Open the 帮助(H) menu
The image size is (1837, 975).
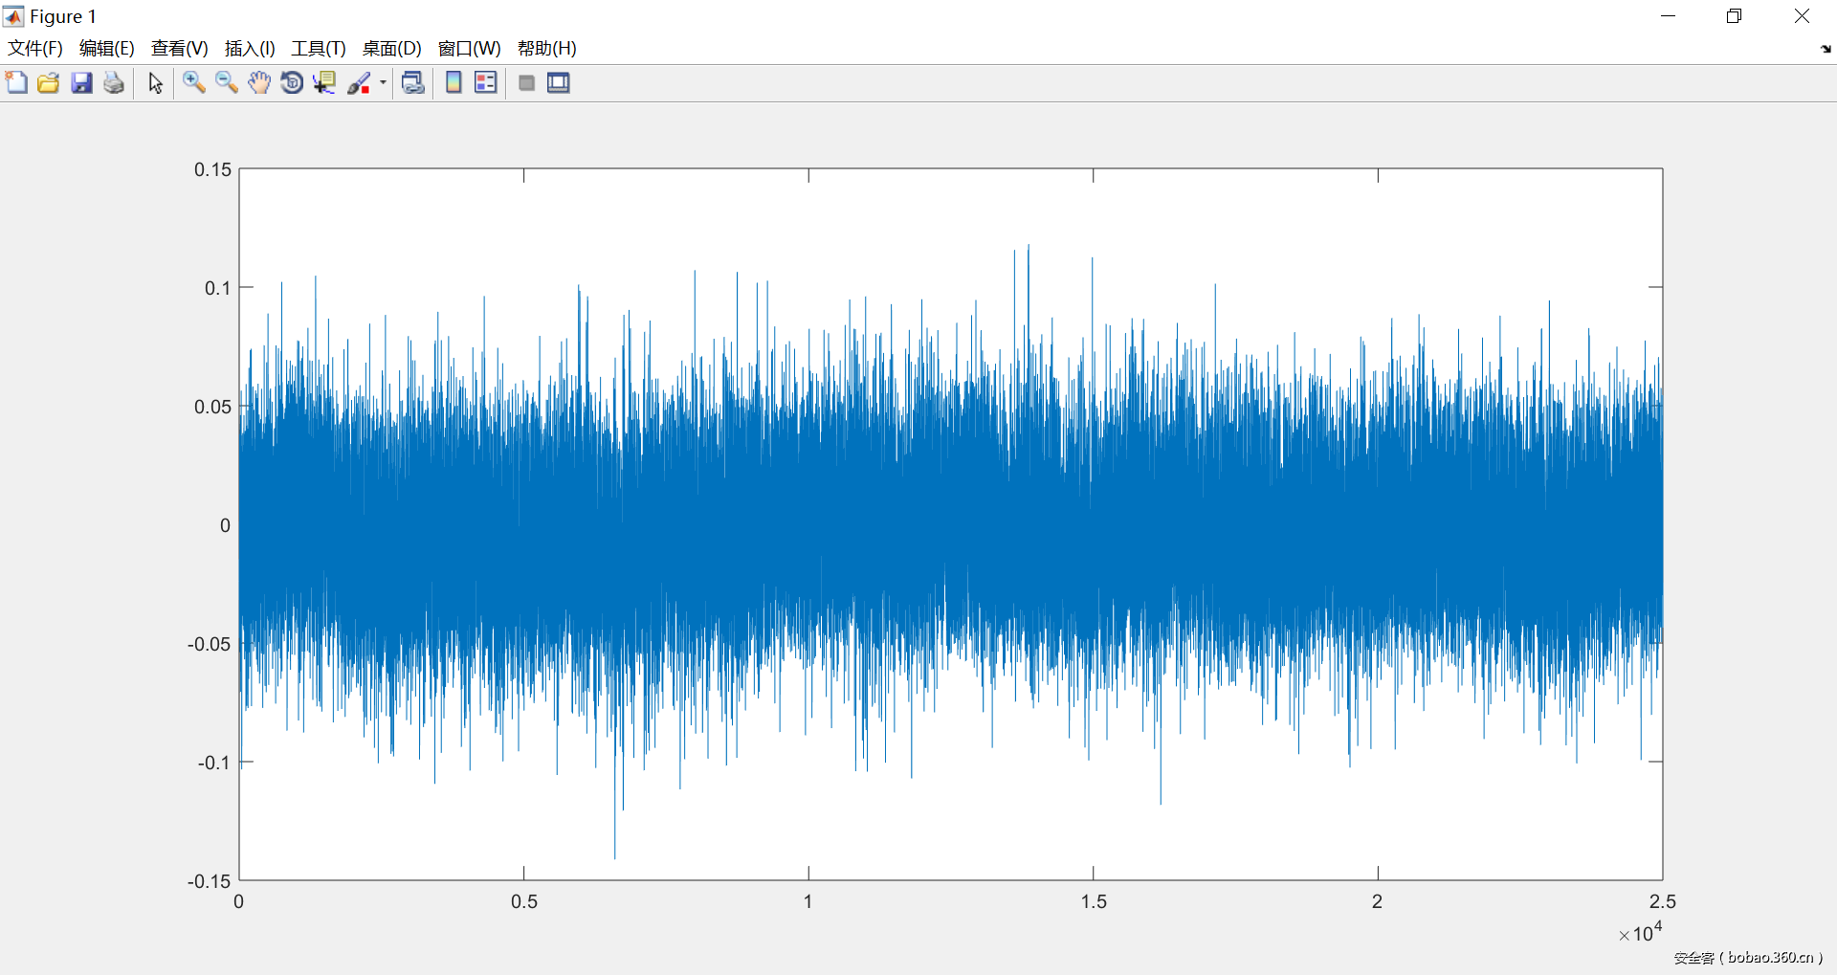coord(546,49)
